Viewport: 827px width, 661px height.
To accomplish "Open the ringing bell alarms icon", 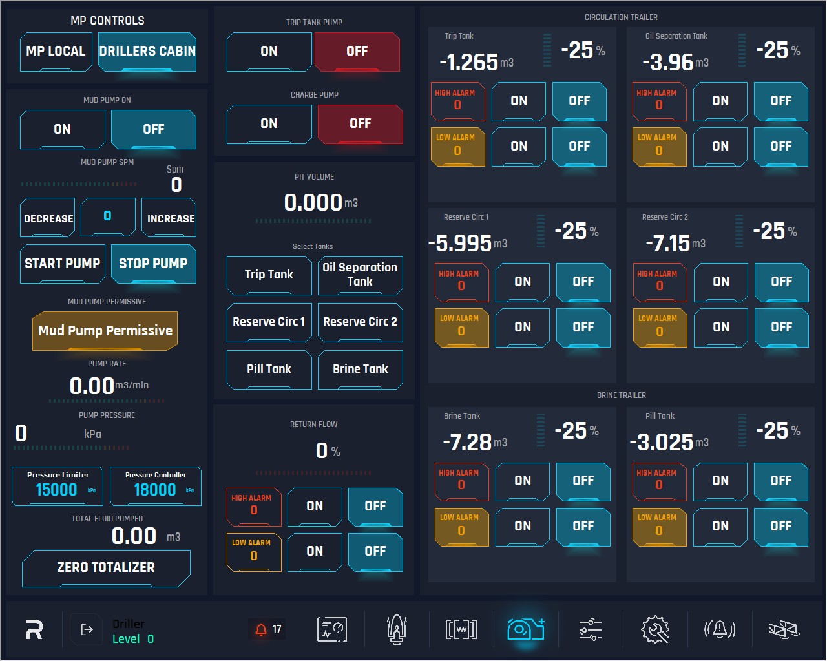I will (x=720, y=629).
